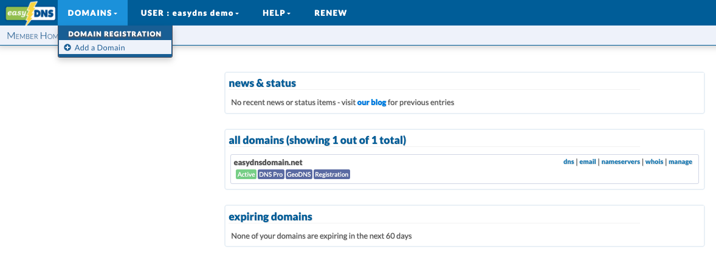716x255 pixels.
Task: Open manage link for easydnsdomain.net
Action: [680, 161]
